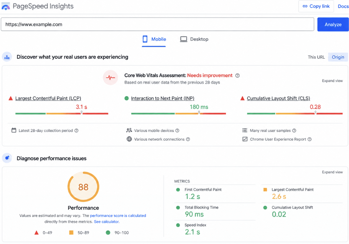Click the Copy link button
This screenshot has width=349, height=244.
coord(316,6)
